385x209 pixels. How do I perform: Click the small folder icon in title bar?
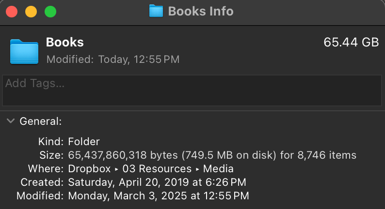156,11
